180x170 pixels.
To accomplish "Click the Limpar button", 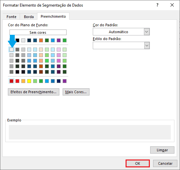I will (x=162, y=150).
